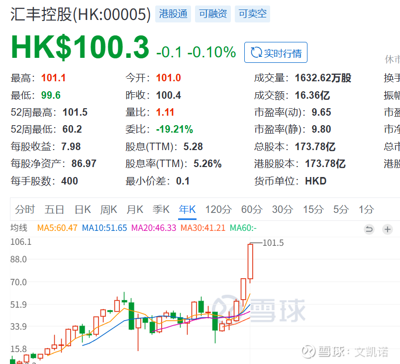
Task: Click the 每股收益 value 7.98
Action: tap(71, 147)
